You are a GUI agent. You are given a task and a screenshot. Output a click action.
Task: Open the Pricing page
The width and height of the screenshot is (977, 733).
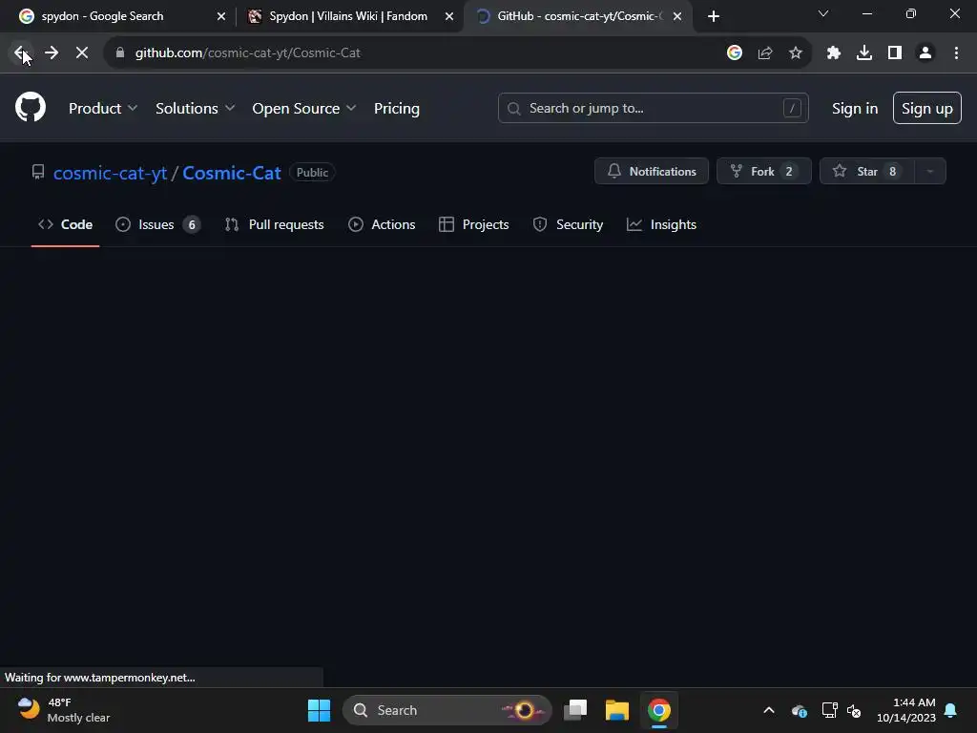pos(396,109)
